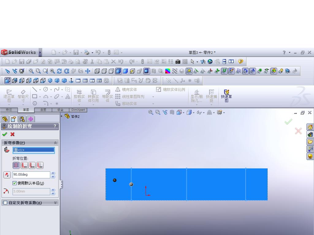Switch to the 钣金 tab
Viewport: 314px width, 235px height.
pos(60,110)
